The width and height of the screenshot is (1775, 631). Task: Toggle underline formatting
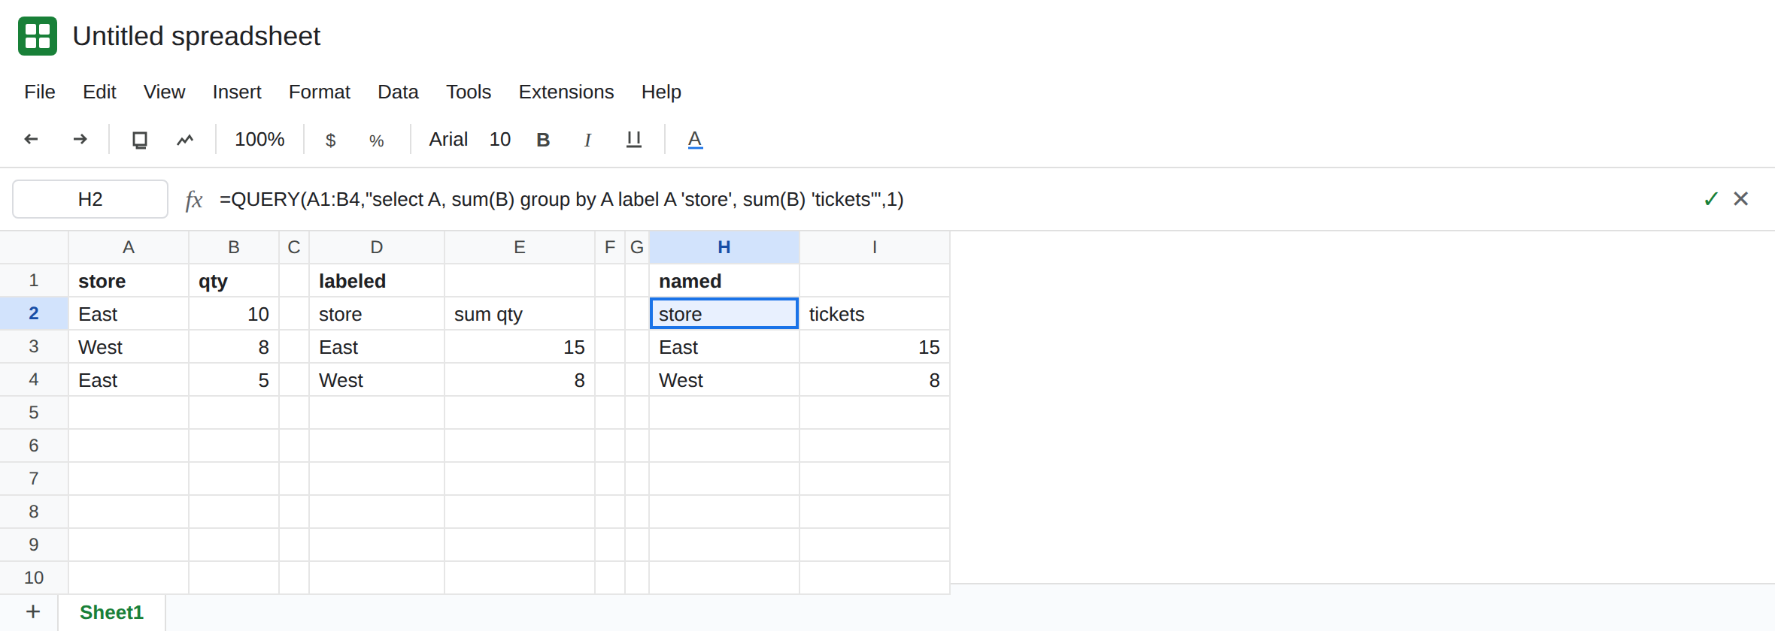tap(634, 140)
